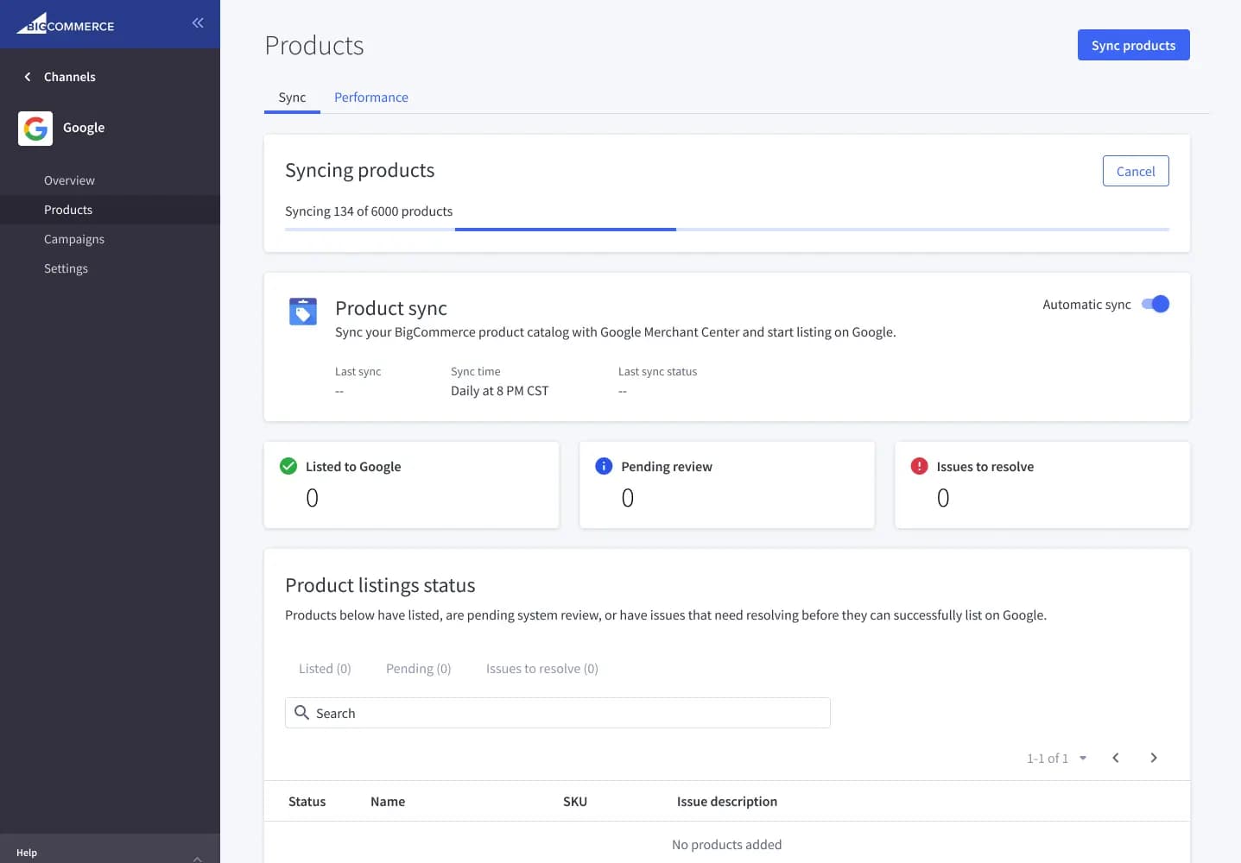This screenshot has width=1241, height=863.
Task: Switch to the Sync tab
Action: tap(292, 98)
